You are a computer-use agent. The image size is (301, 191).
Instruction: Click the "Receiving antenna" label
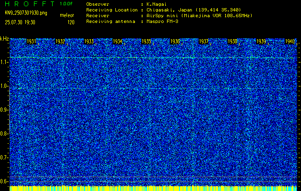pos(111,21)
